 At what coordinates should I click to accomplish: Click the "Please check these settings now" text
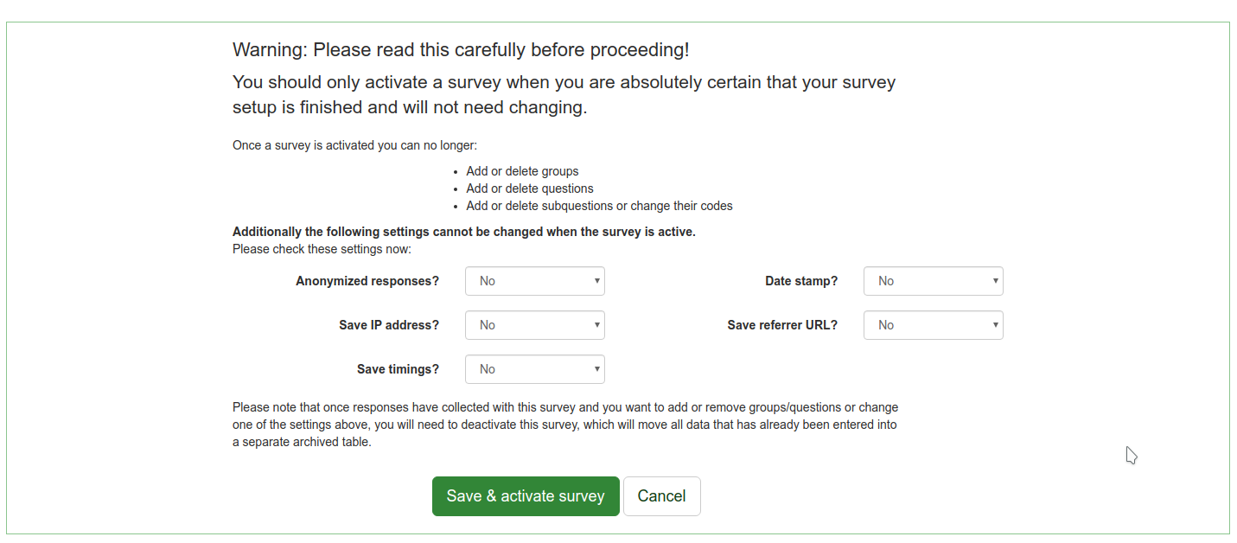[x=322, y=249]
